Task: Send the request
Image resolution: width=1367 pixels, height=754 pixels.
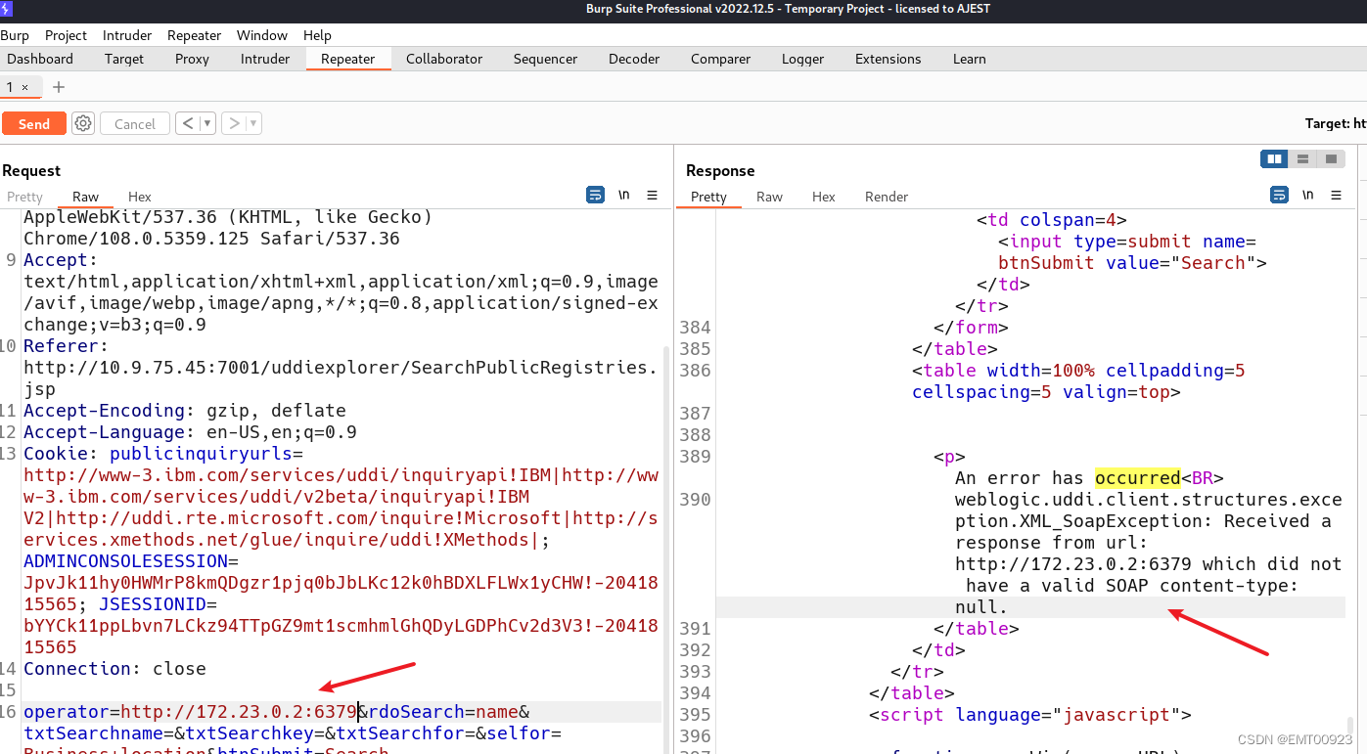Action: (33, 123)
